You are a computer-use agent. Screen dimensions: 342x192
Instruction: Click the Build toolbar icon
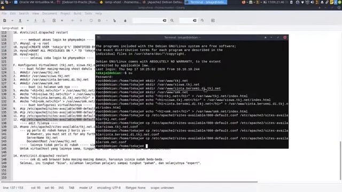[99, 20]
